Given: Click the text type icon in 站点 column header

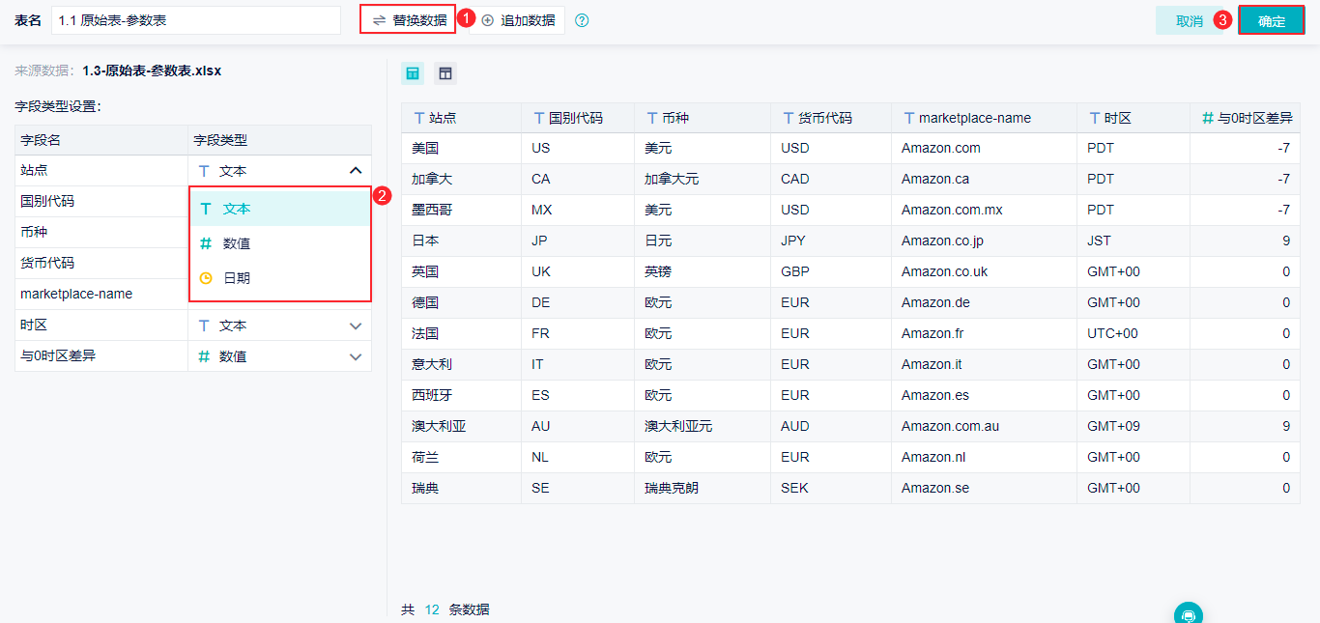Looking at the screenshot, I should (x=418, y=118).
